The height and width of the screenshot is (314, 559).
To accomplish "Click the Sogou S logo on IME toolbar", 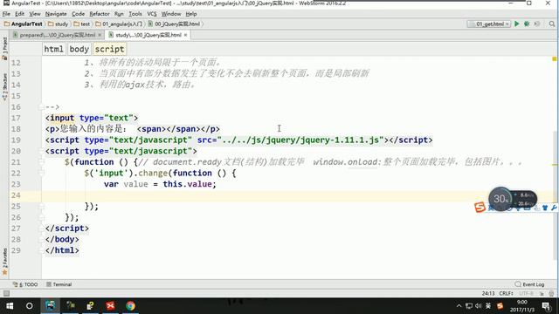I will click(480, 207).
